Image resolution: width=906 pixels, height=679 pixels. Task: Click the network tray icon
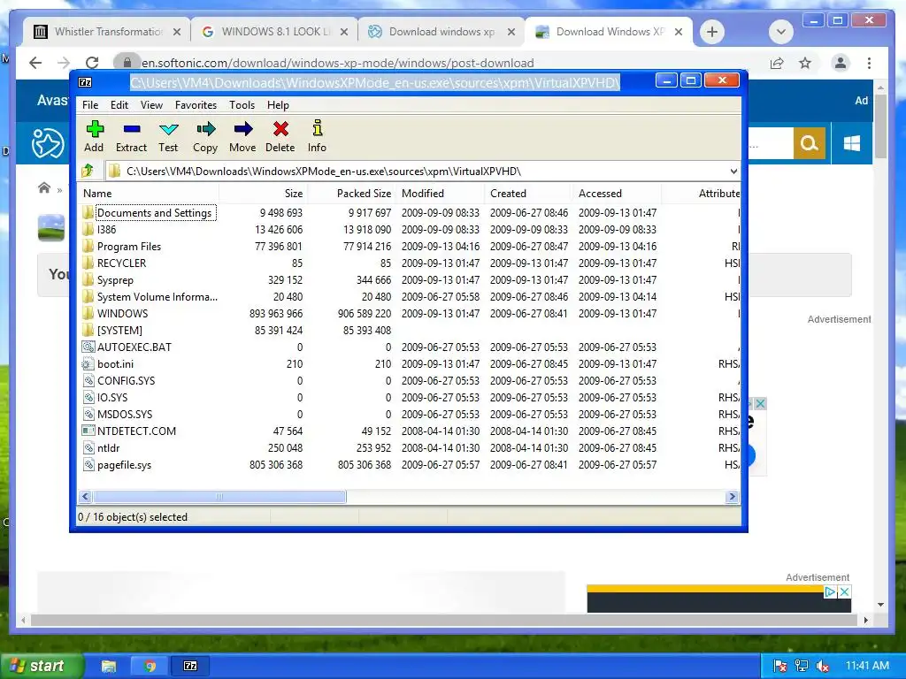[802, 666]
